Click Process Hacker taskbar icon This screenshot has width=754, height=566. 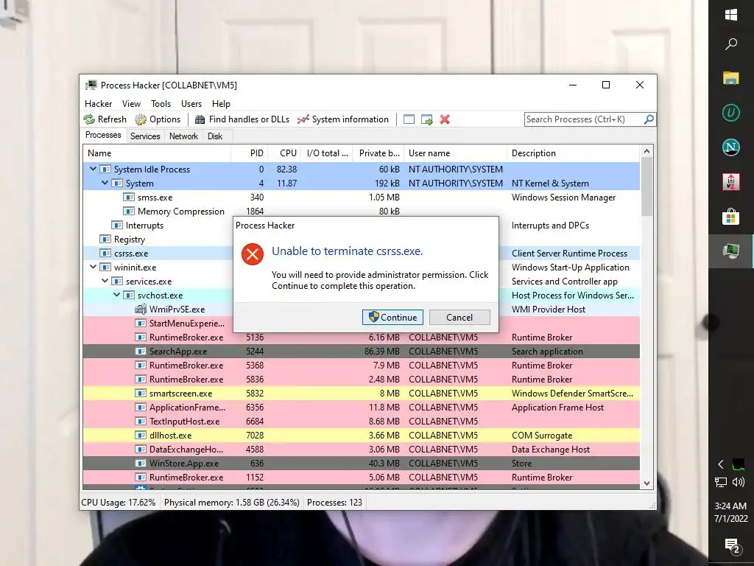731,251
